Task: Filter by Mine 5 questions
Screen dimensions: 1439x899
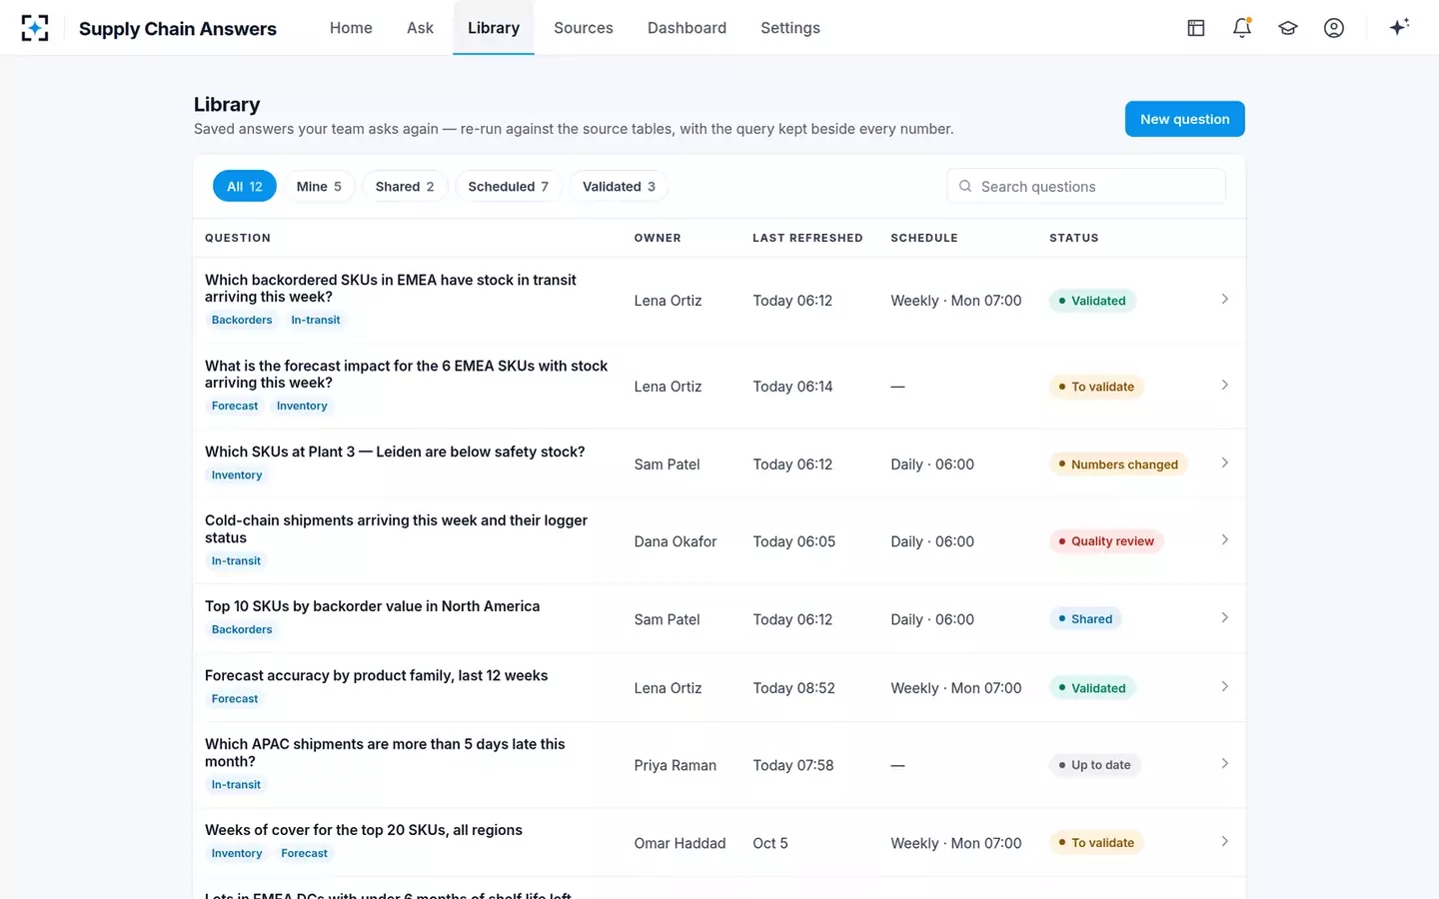Action: [319, 187]
